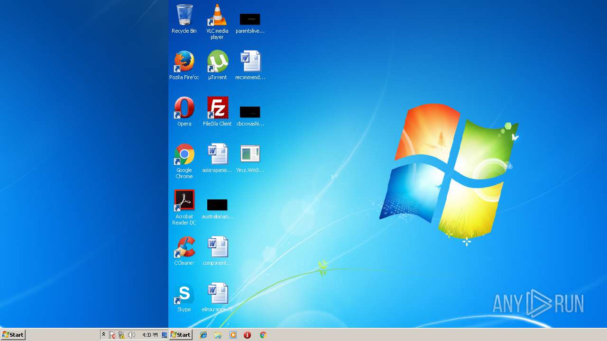This screenshot has width=607, height=341.
Task: Click the second Start button beside the clock
Action: tap(180, 334)
